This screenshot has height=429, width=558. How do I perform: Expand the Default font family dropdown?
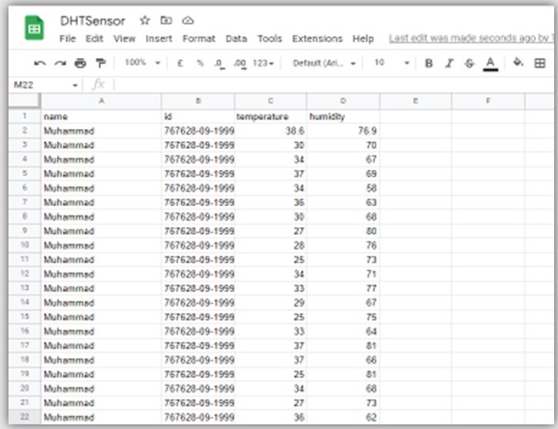point(324,63)
